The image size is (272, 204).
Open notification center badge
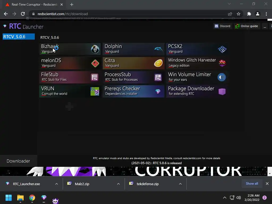(265, 198)
